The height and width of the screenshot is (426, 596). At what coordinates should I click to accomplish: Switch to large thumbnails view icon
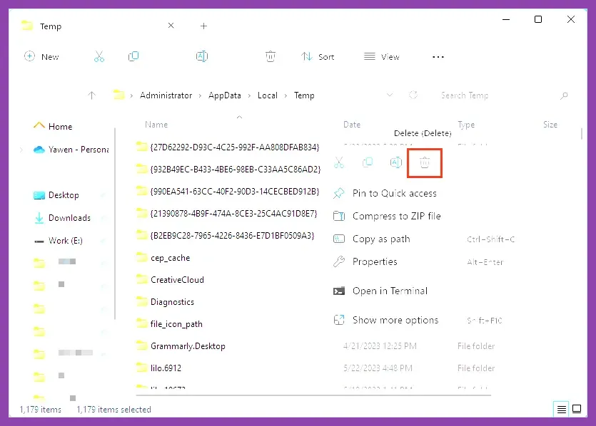[x=577, y=409]
